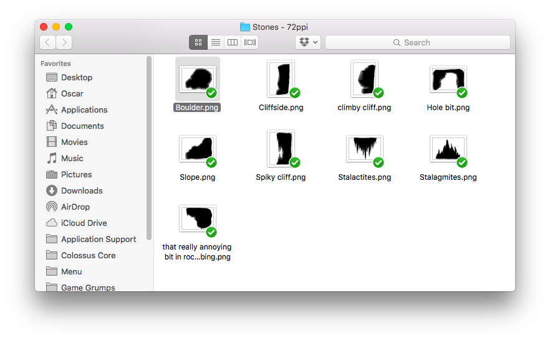Click the Search field
The height and width of the screenshot is (341, 550).
417,42
